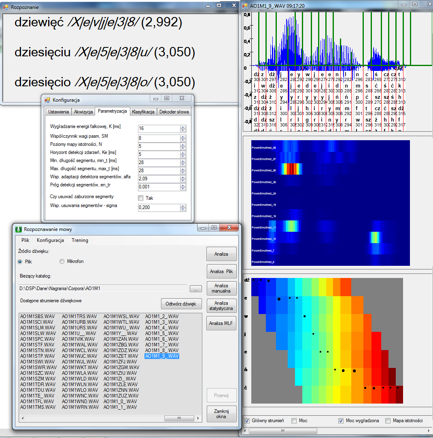Viewport: 433px width, 438px height.
Task: Select file AO1M1_8_.WAV in the list
Action: coord(162,350)
